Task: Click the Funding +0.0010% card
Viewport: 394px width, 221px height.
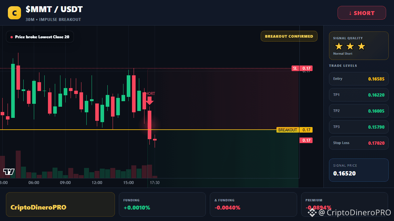Action: [162, 204]
